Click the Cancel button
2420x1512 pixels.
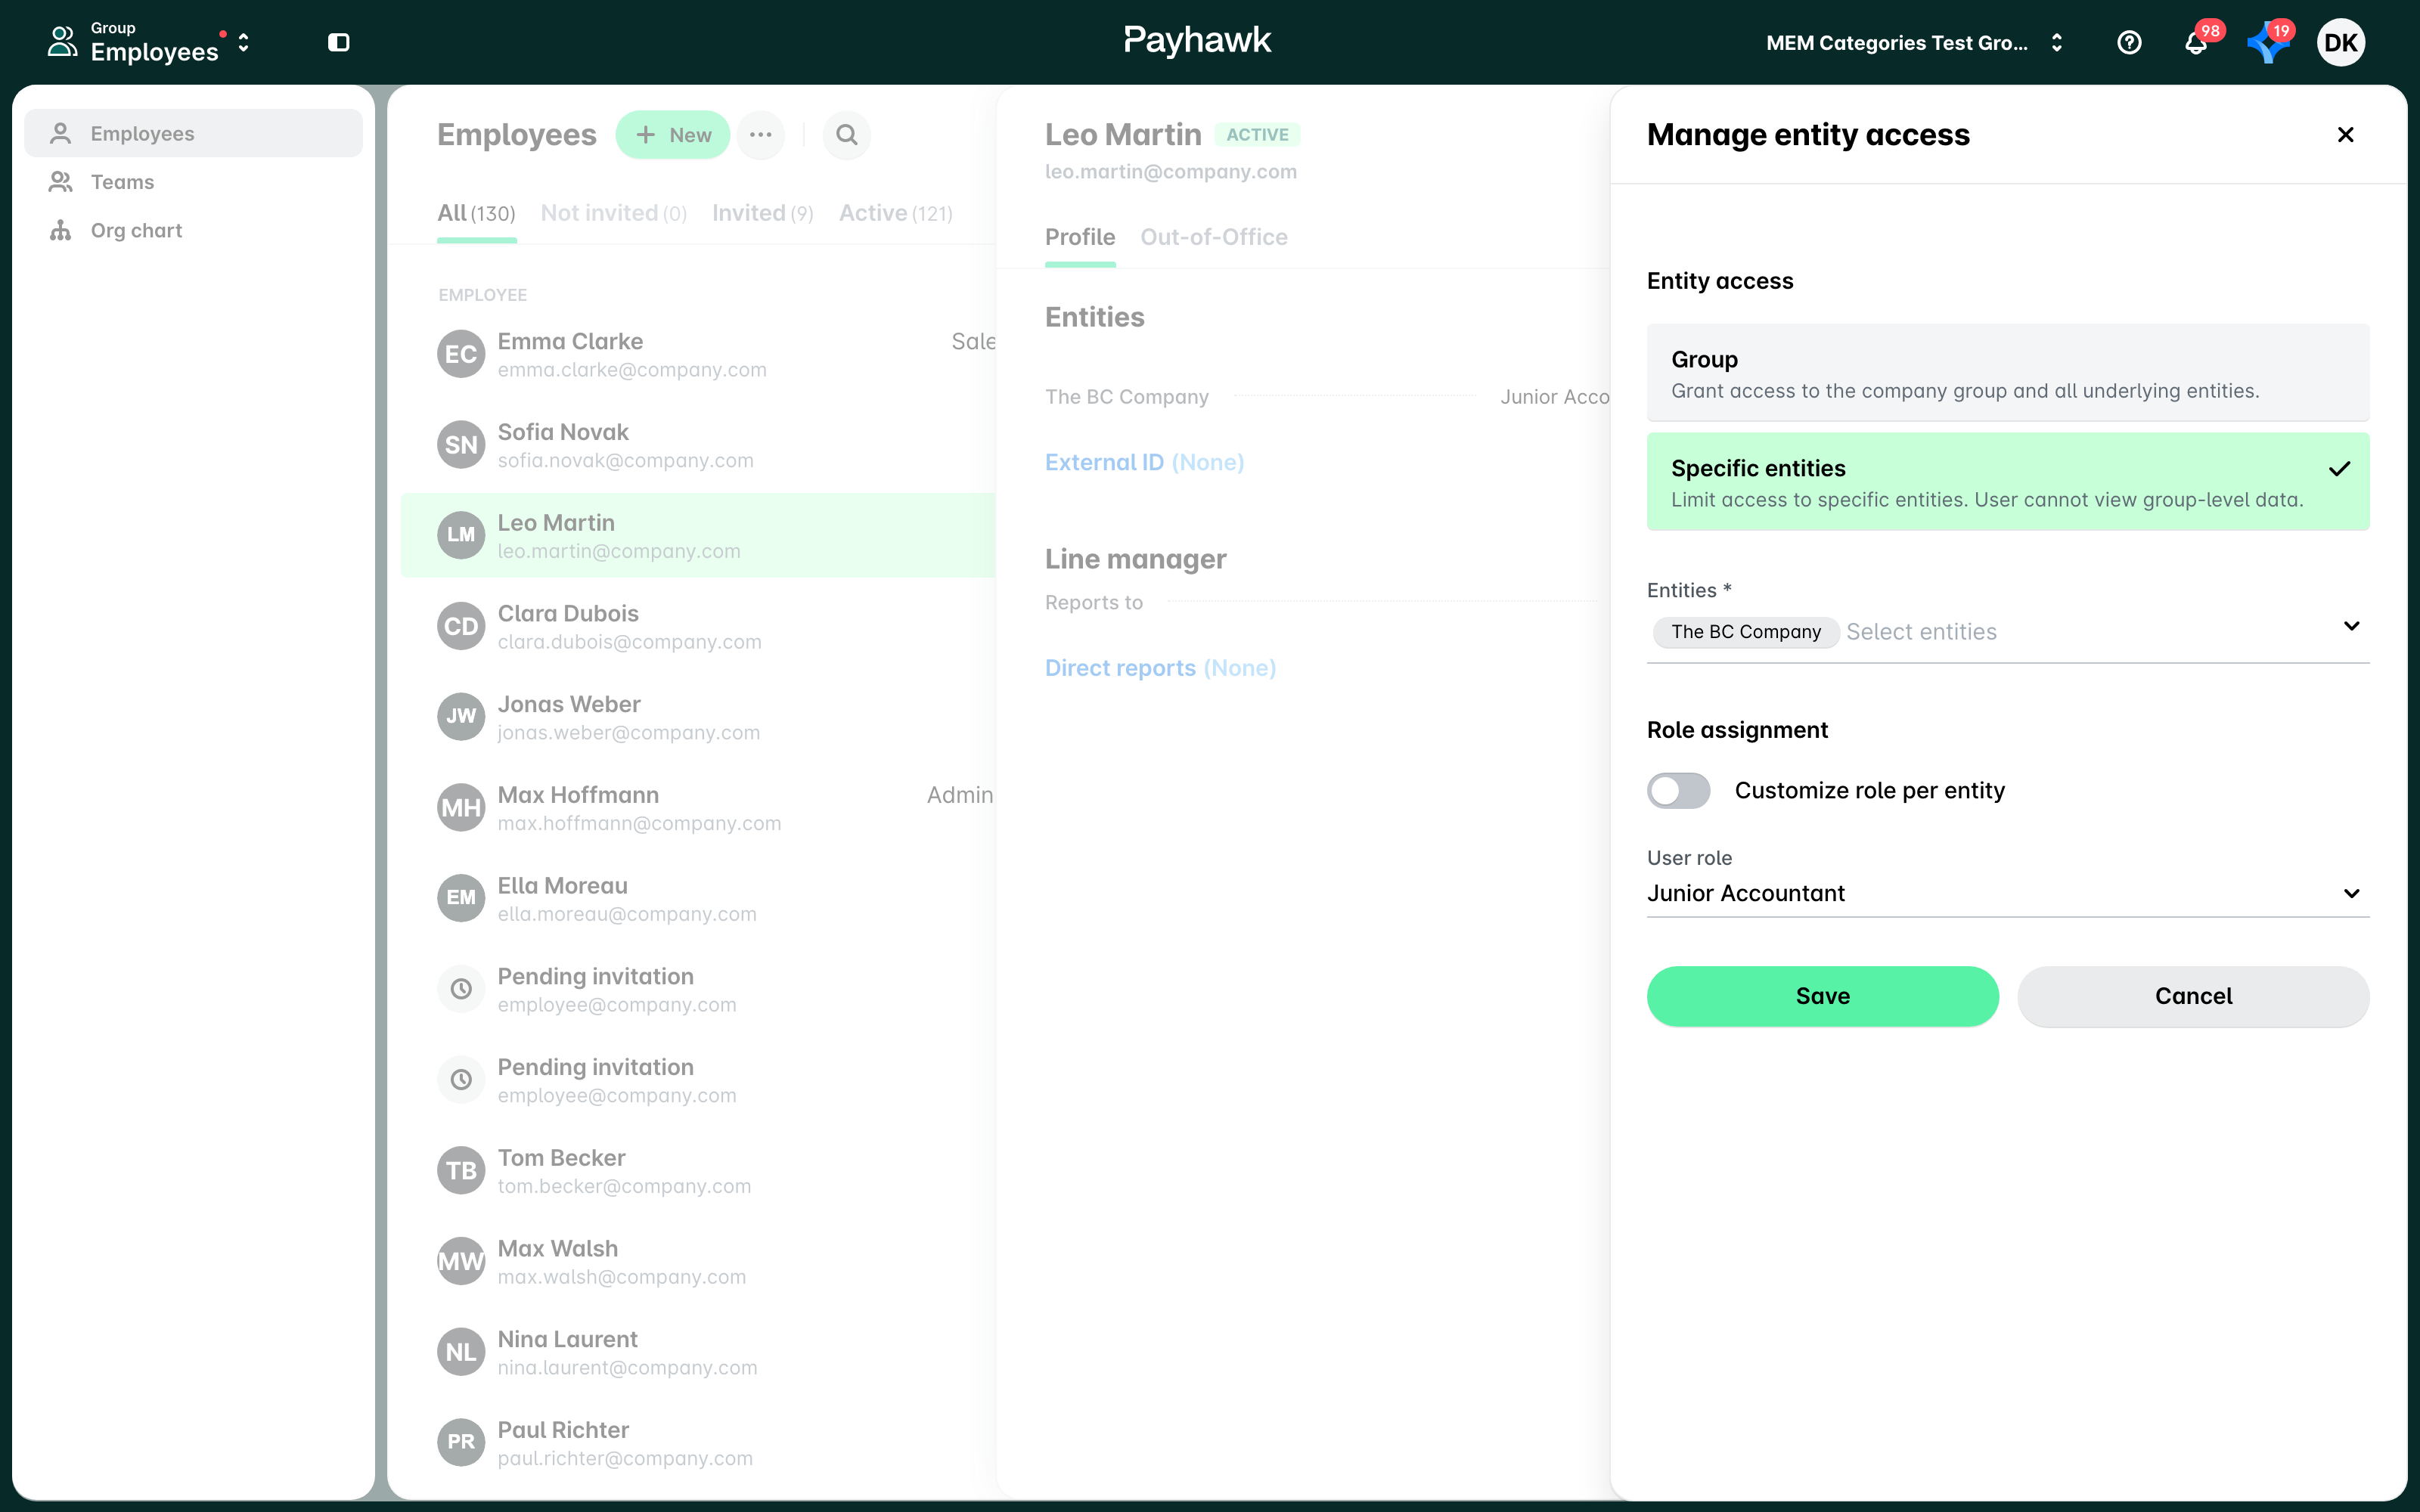click(x=2193, y=996)
